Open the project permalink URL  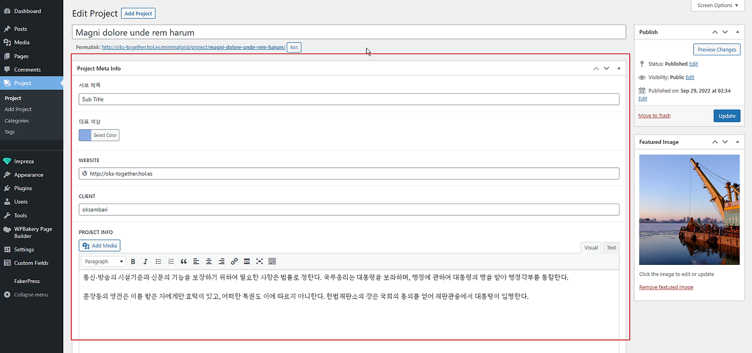pyautogui.click(x=194, y=47)
